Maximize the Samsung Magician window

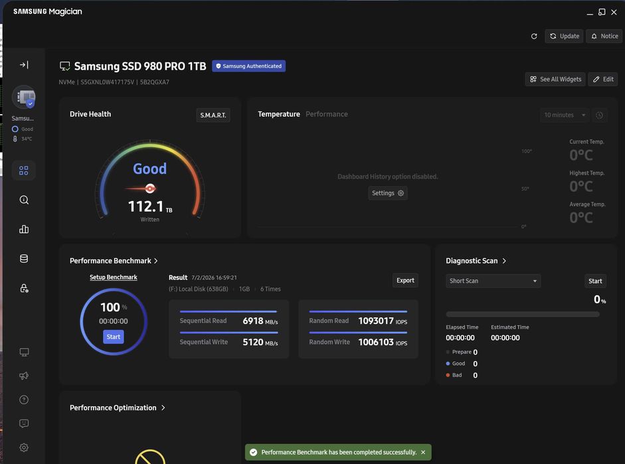point(602,12)
